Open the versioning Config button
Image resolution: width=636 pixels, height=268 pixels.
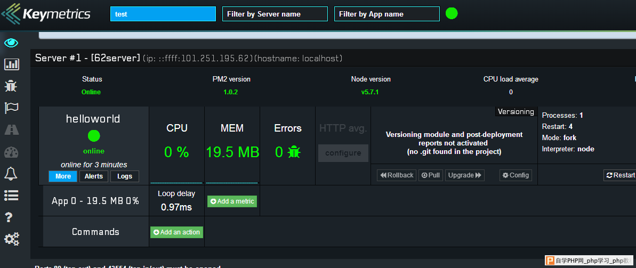pyautogui.click(x=516, y=175)
